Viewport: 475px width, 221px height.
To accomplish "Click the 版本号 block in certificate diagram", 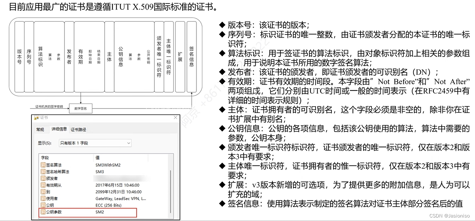I will (19, 57).
